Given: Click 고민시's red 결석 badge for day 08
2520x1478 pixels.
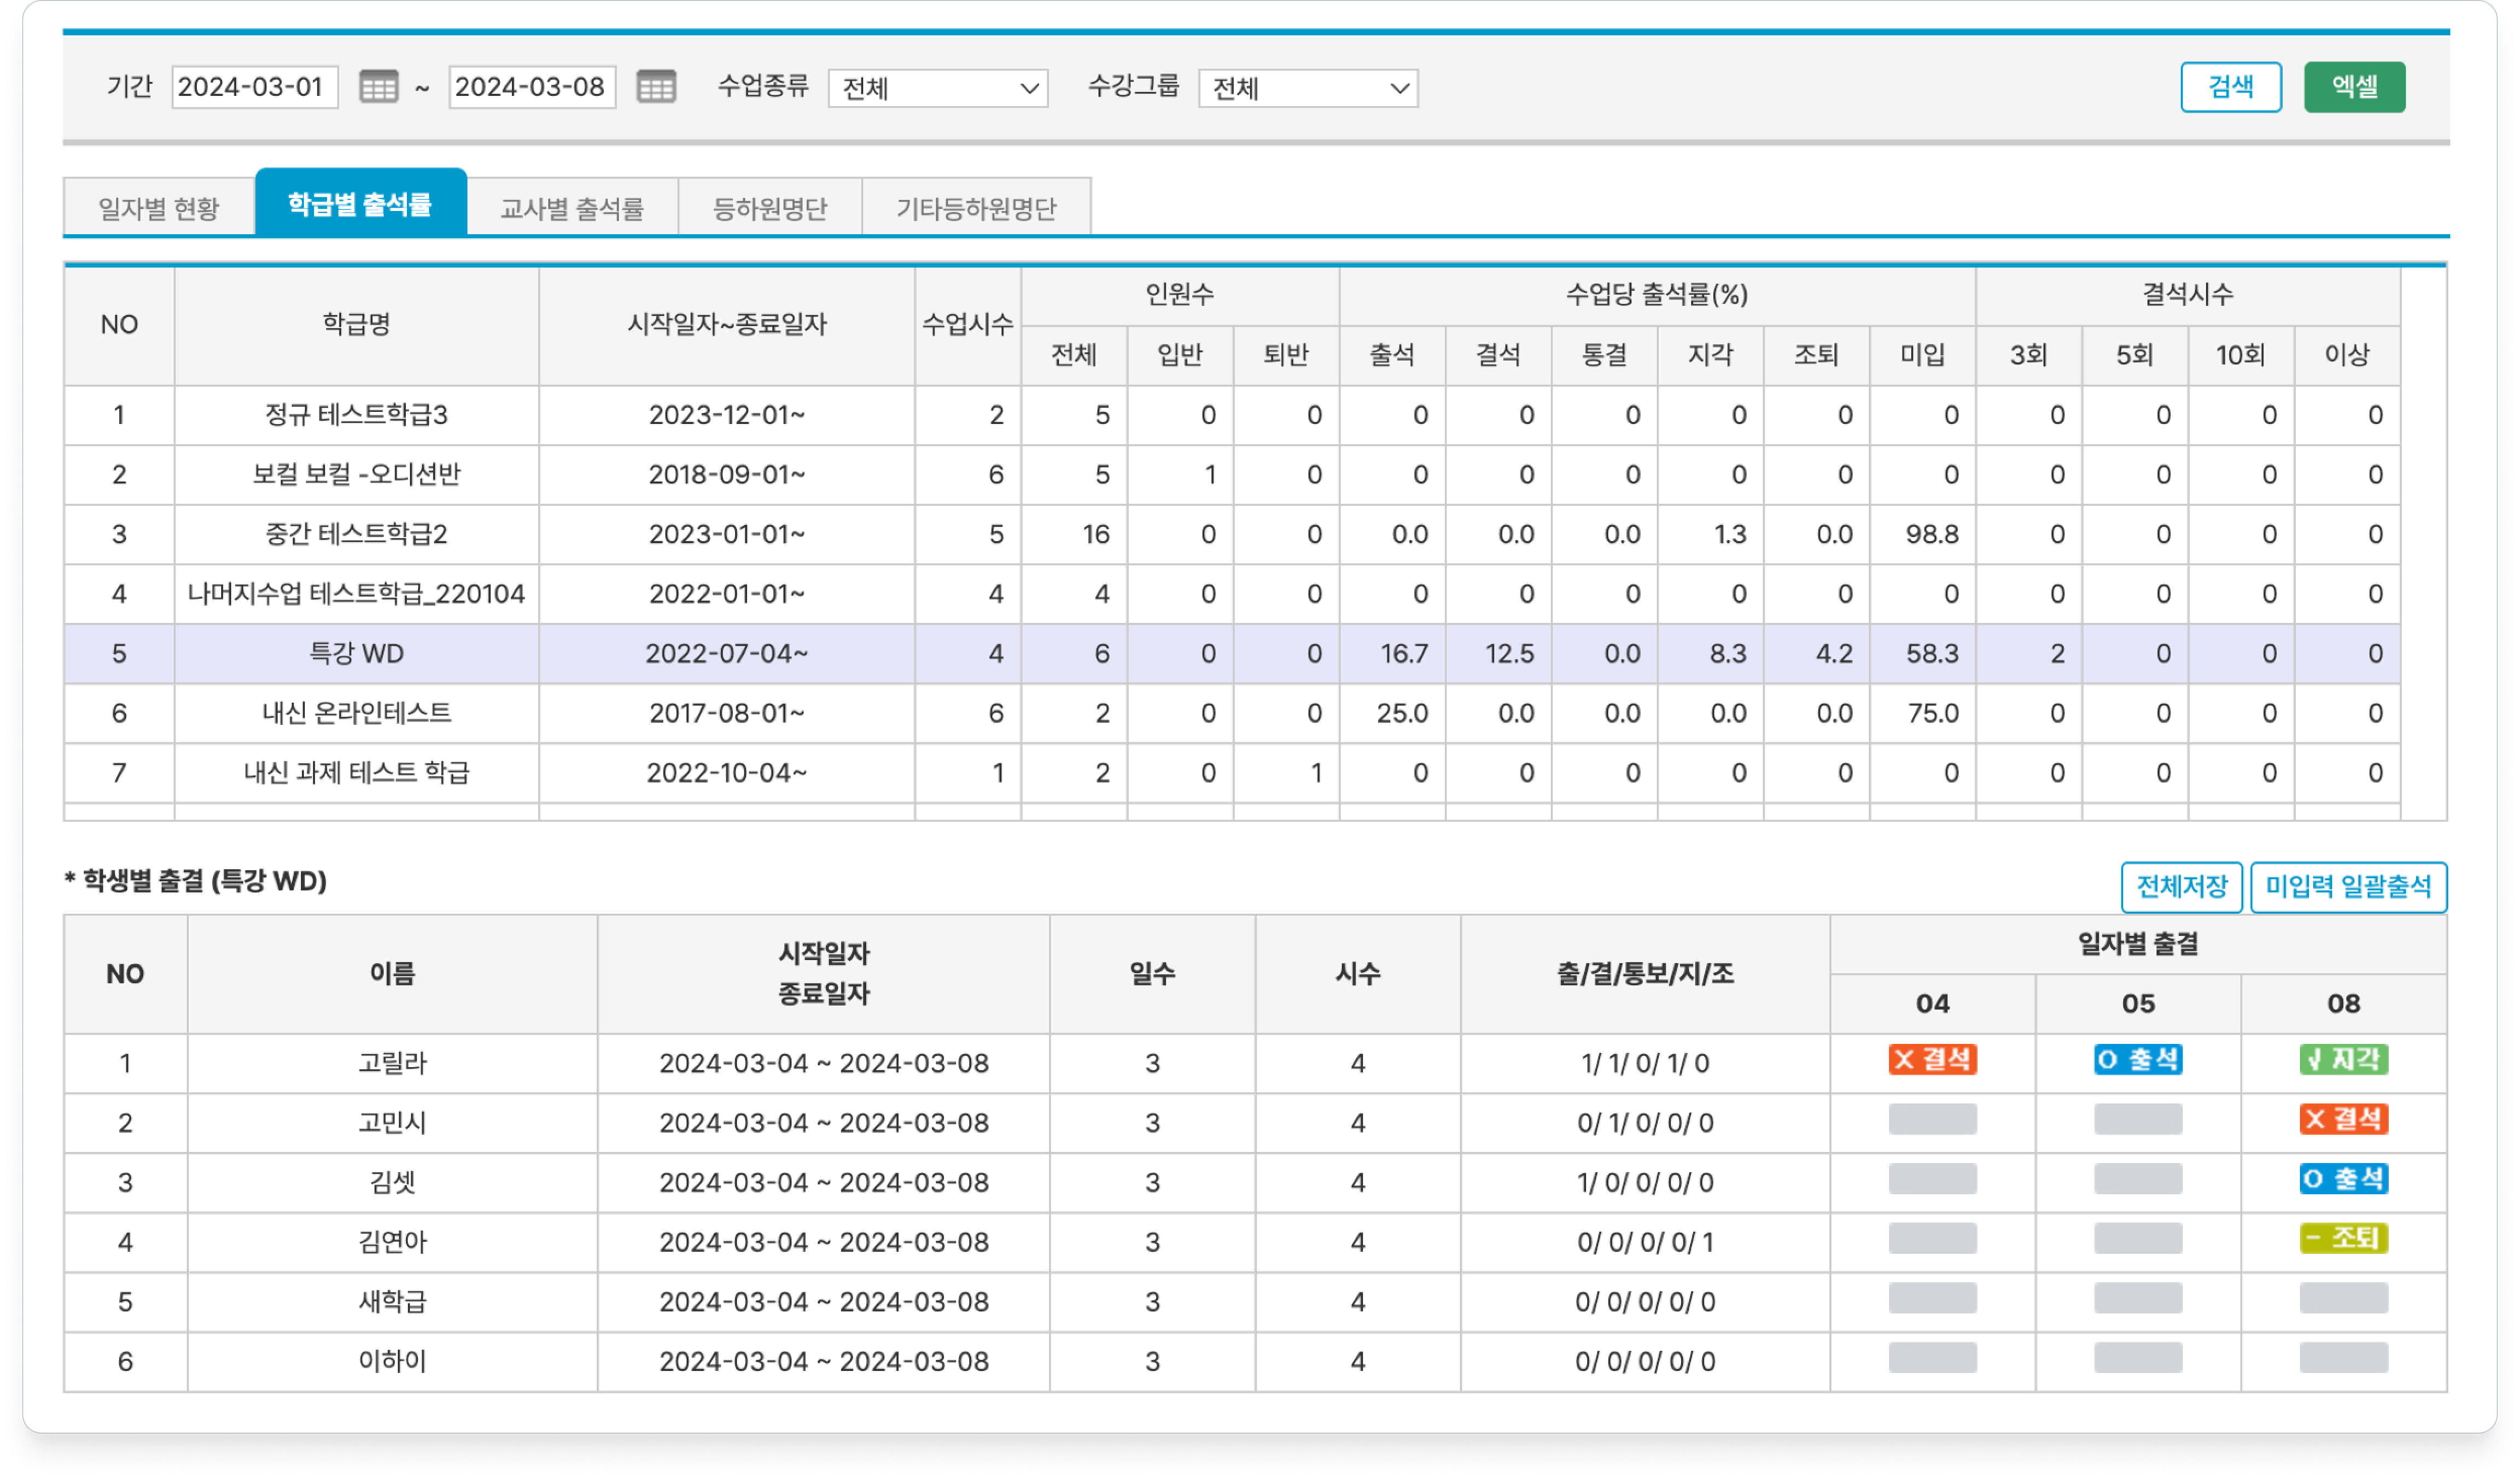Looking at the screenshot, I should [x=2343, y=1119].
